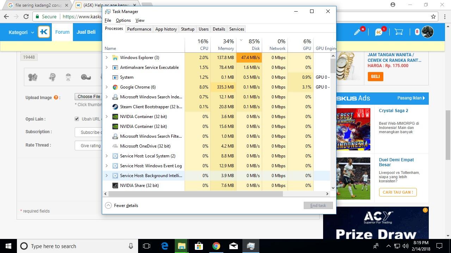Switch to the Users tab

point(204,29)
